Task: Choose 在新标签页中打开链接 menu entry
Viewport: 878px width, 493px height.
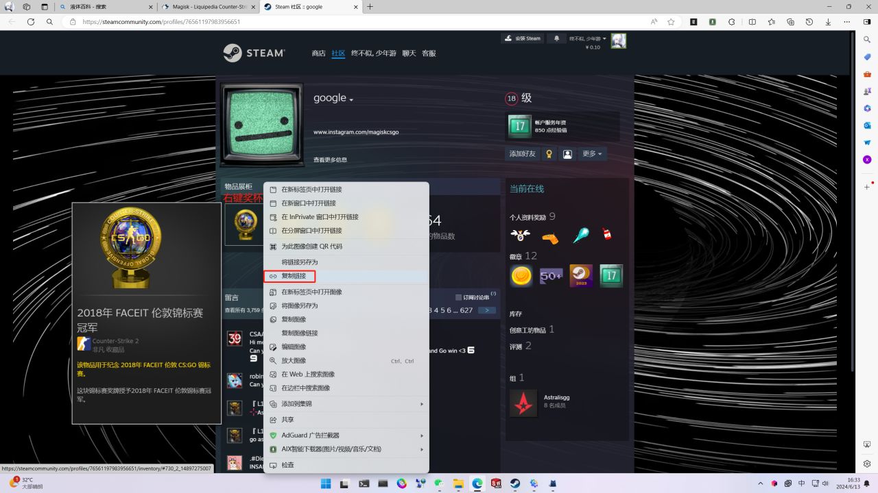Action: [x=311, y=190]
